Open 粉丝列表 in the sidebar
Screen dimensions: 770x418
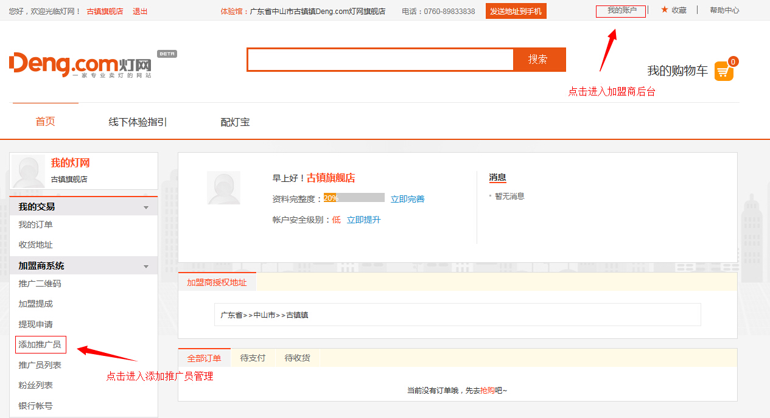pyautogui.click(x=35, y=385)
